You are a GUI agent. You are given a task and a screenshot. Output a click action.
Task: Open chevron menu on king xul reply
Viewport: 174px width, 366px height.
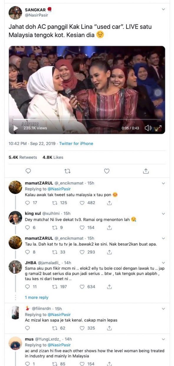163,214
